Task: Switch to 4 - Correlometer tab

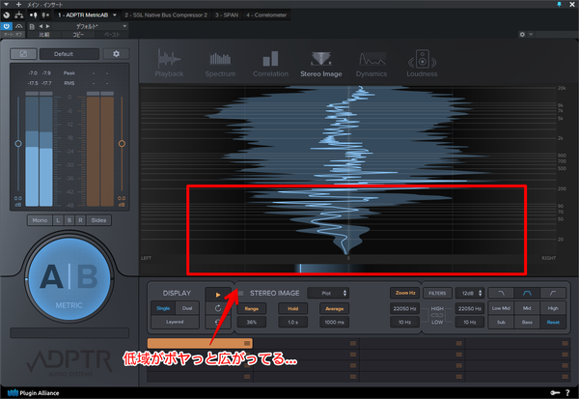Action: (266, 15)
